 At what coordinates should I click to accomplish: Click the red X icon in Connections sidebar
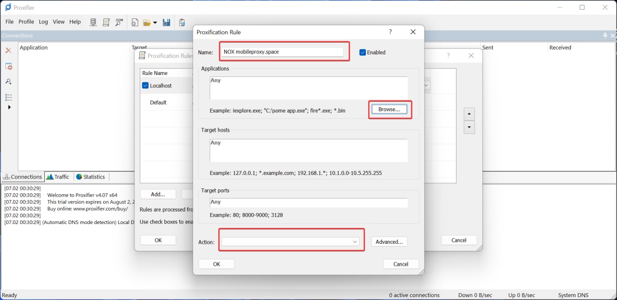[8, 50]
